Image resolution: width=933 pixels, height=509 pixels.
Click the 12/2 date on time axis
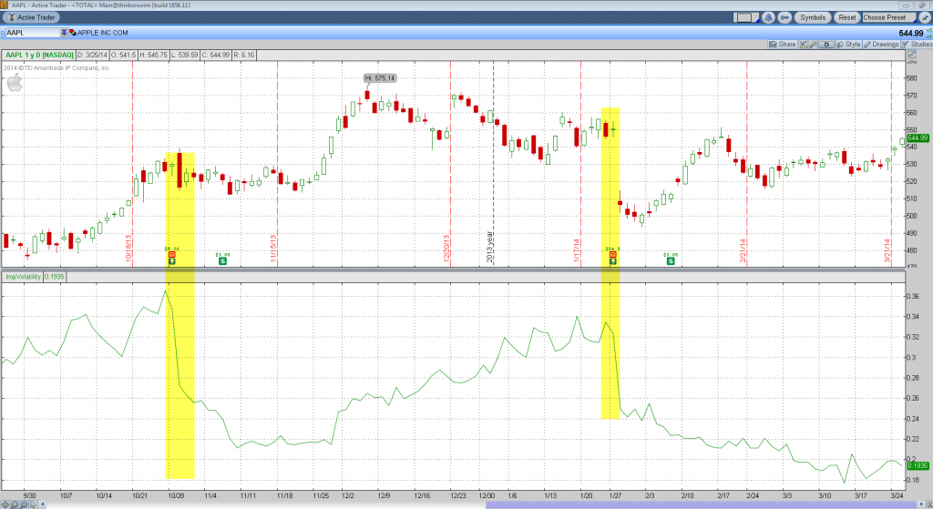pos(347,495)
